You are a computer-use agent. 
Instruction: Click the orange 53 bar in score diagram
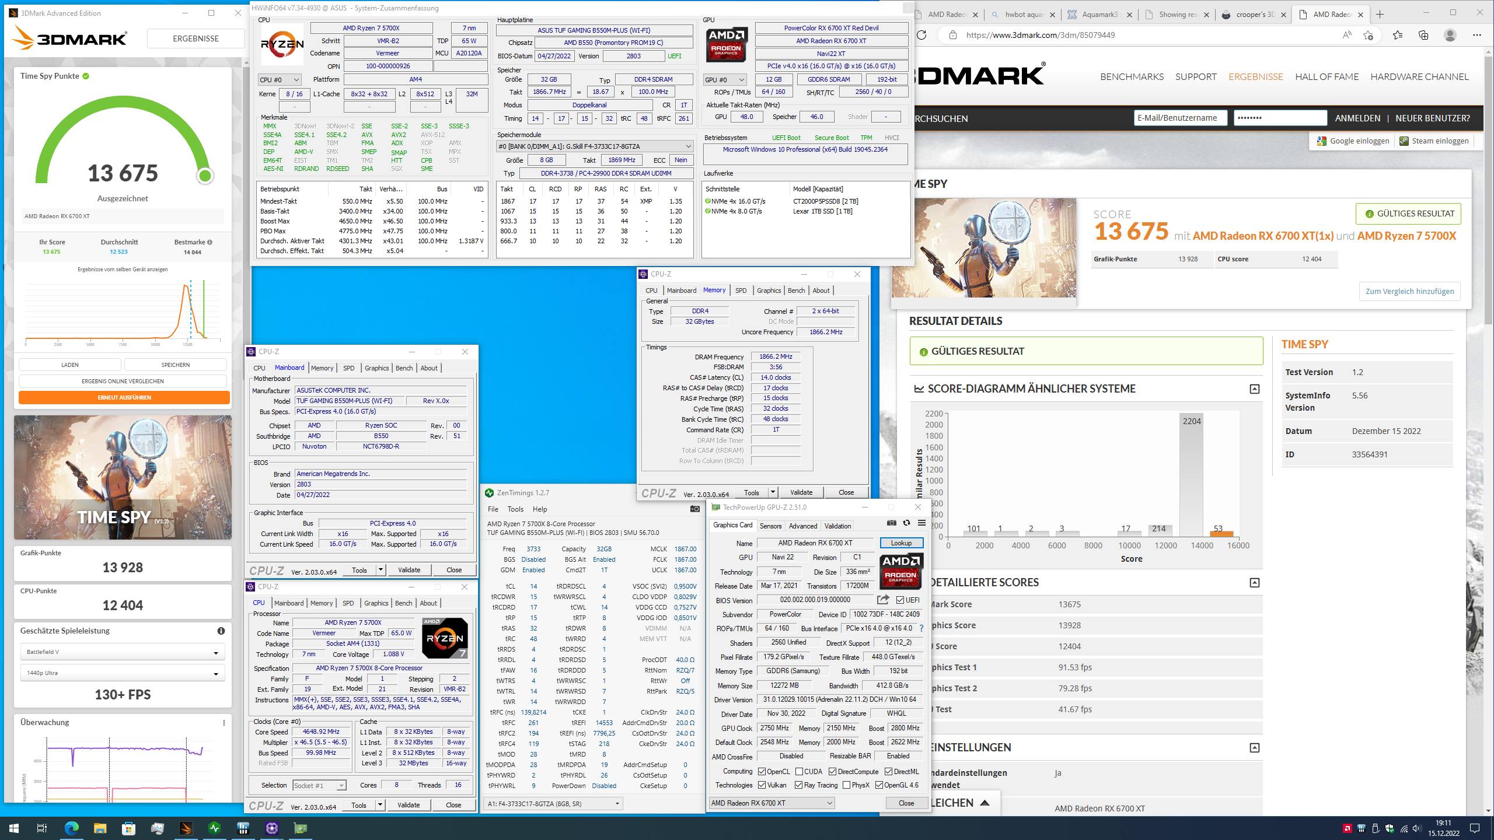pyautogui.click(x=1221, y=533)
